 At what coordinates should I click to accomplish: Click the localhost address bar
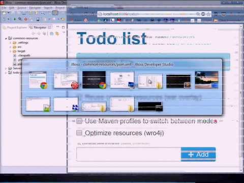pos(147,14)
